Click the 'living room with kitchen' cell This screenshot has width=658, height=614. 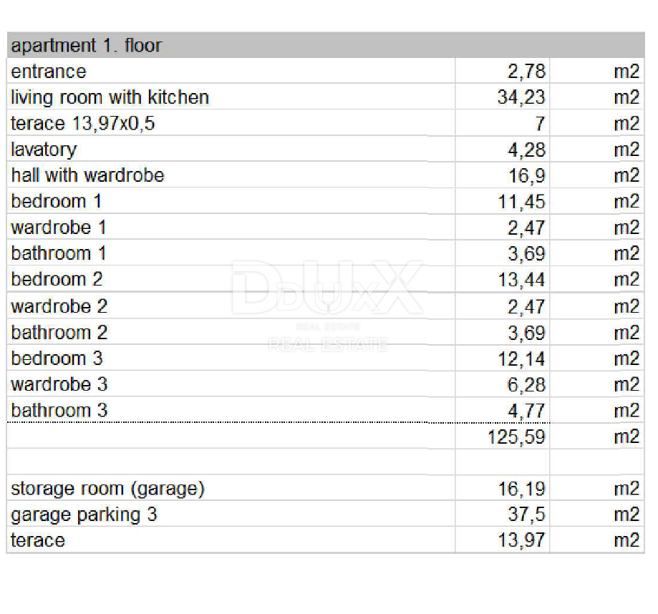110,97
